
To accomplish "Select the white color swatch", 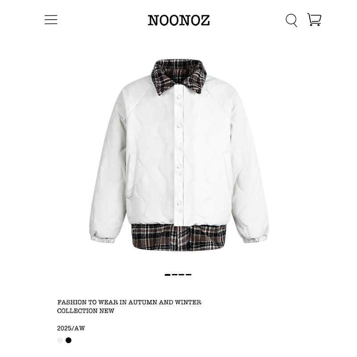I will pos(60,340).
